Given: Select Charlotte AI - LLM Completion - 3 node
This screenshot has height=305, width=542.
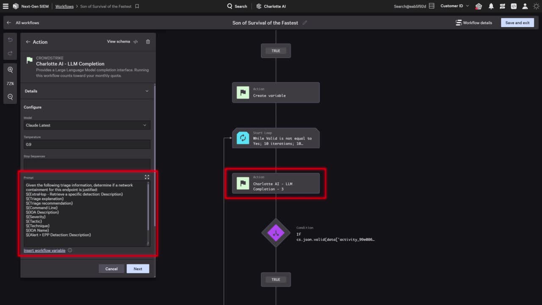Looking at the screenshot, I should click(276, 183).
